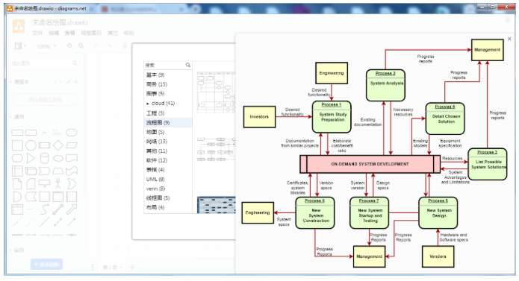The image size is (519, 281).
Task: Click the scratchpad close X icon
Action: tap(76, 82)
